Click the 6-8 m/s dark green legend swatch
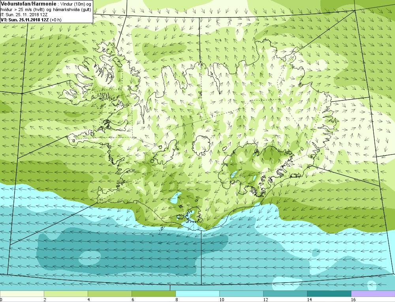395x302 pixels. click(153, 294)
